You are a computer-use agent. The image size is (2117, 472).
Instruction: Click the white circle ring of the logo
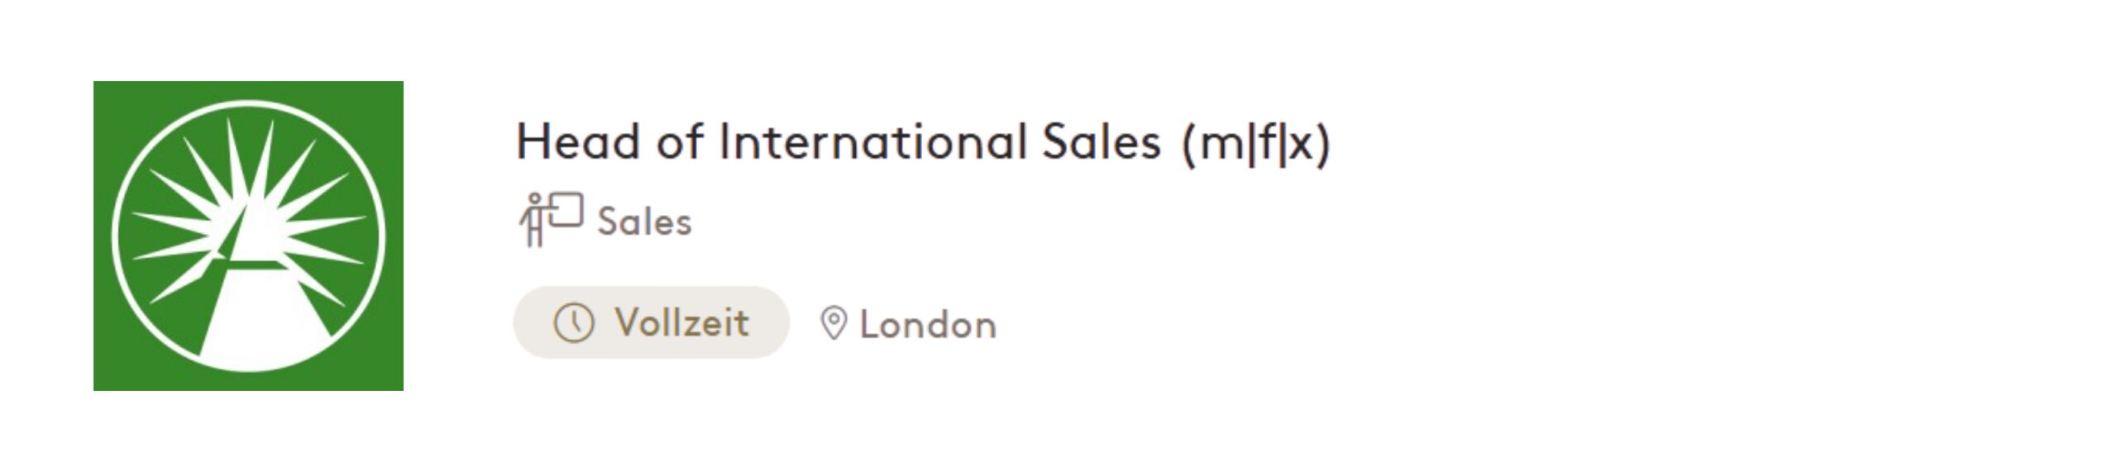pyautogui.click(x=117, y=236)
